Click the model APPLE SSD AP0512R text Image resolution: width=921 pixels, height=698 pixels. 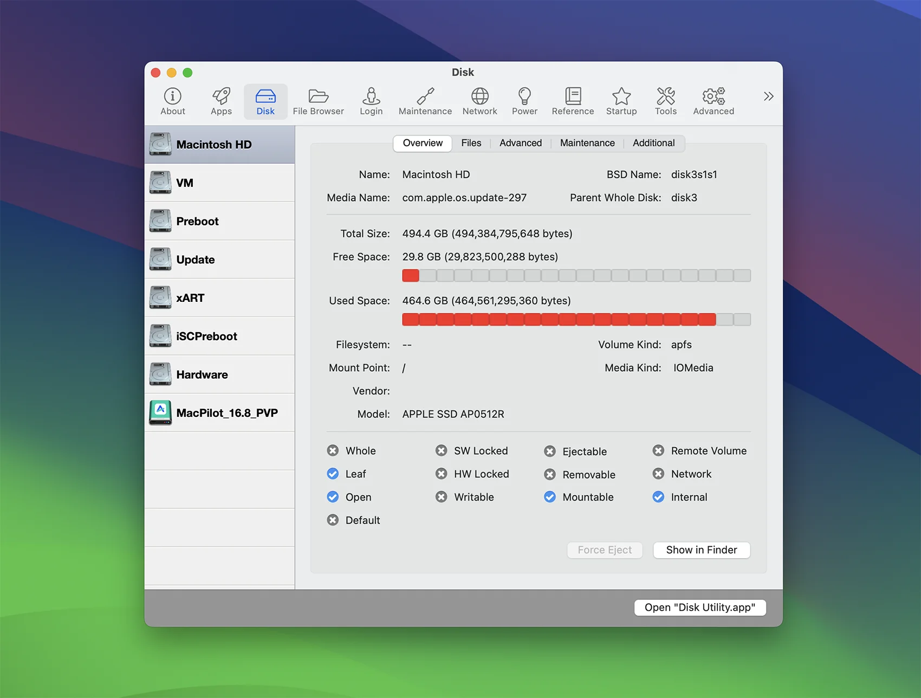[453, 414]
